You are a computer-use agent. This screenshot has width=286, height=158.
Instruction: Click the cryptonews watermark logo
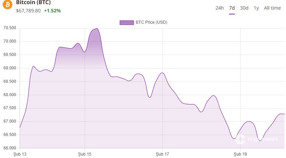(258, 139)
